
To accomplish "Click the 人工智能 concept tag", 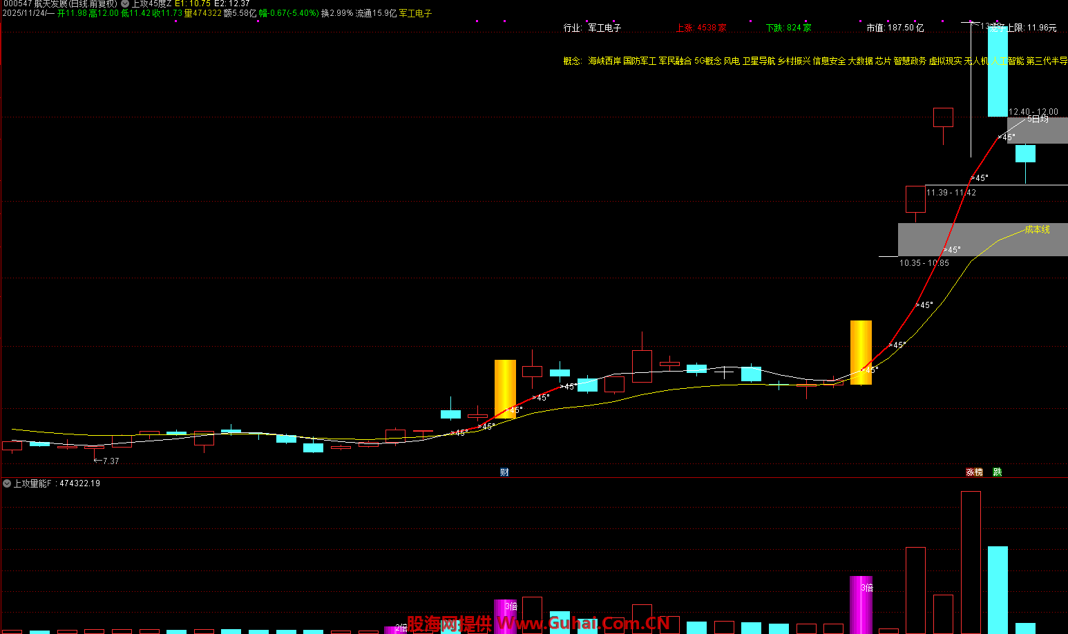I will (1007, 61).
